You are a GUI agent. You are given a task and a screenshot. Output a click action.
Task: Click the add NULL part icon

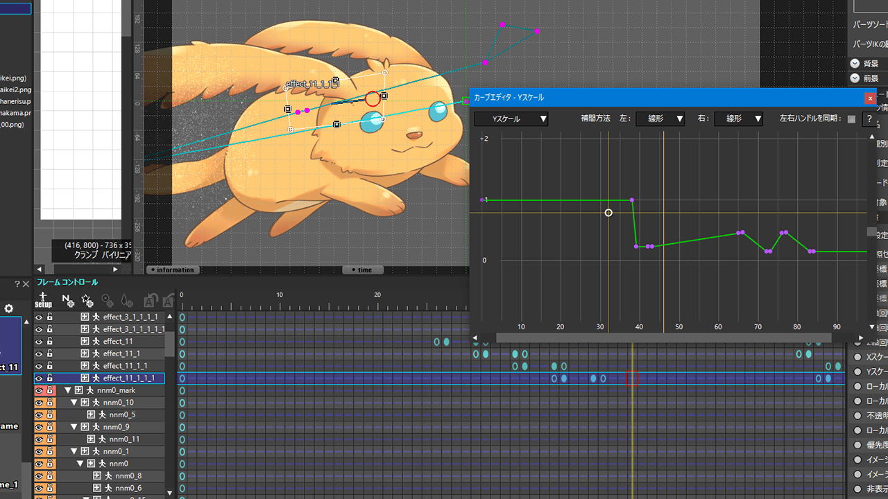pos(68,300)
